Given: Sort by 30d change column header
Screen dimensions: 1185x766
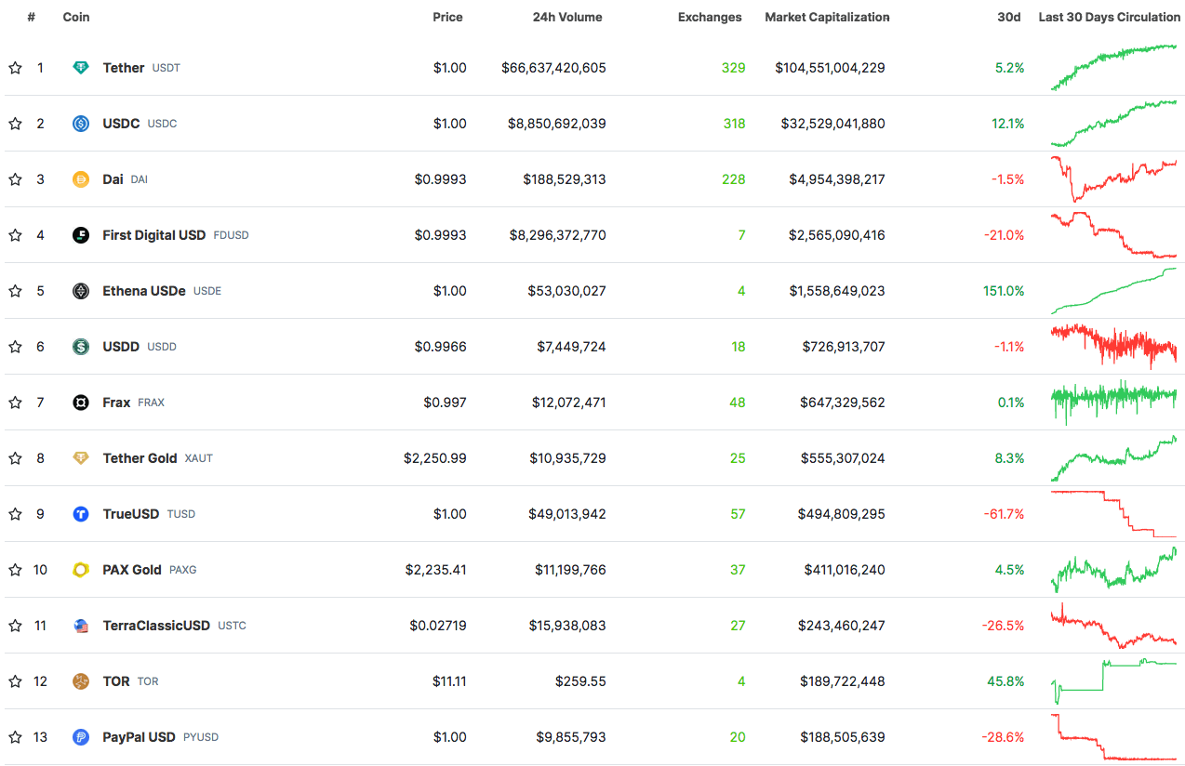Looking at the screenshot, I should (1008, 17).
